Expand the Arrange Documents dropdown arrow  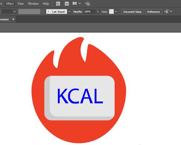tap(80, 3)
